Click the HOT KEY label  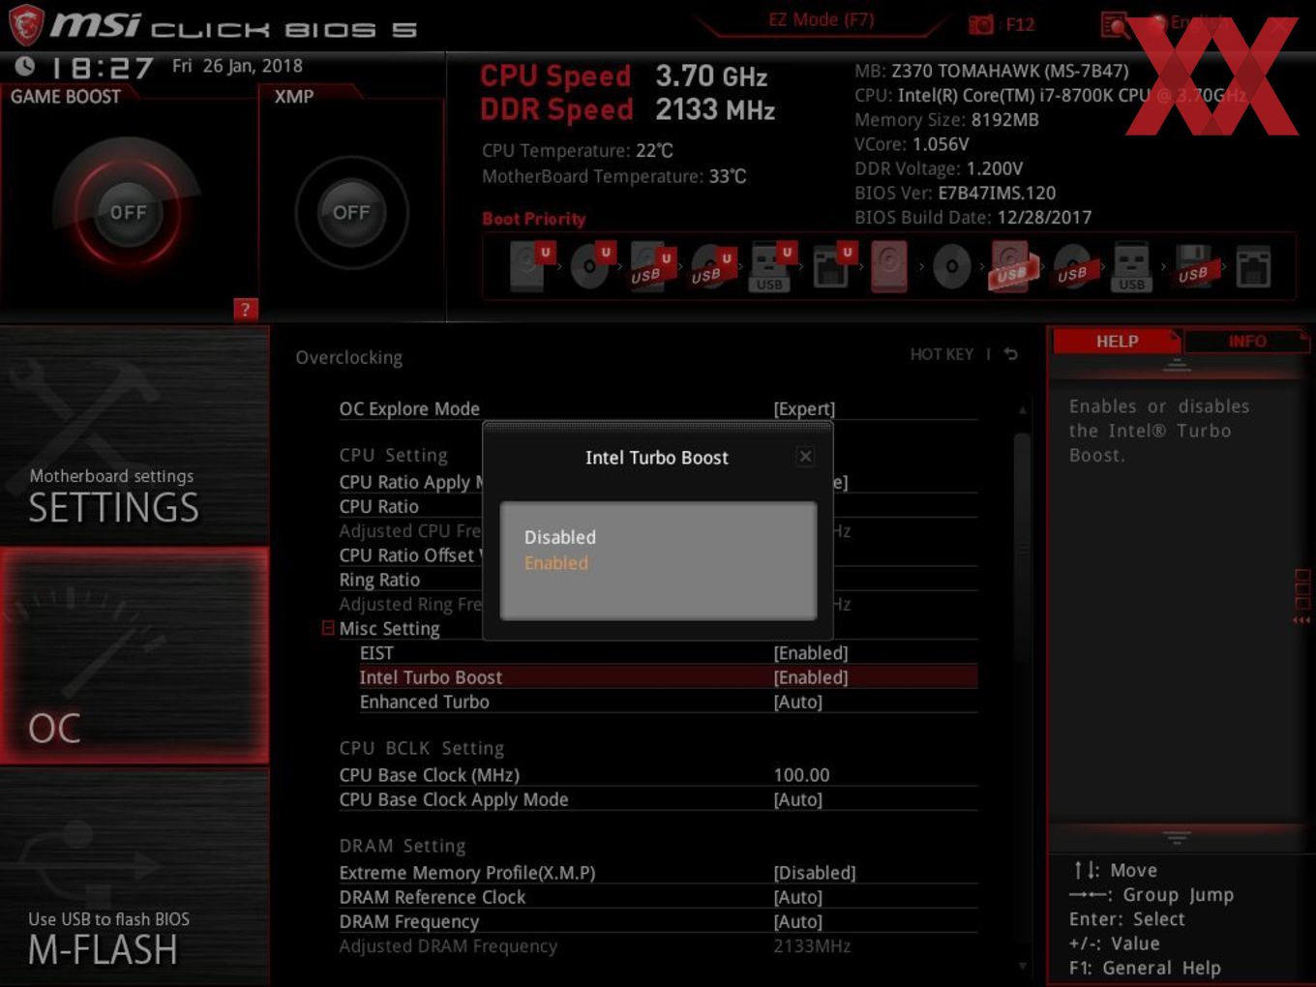click(x=942, y=354)
